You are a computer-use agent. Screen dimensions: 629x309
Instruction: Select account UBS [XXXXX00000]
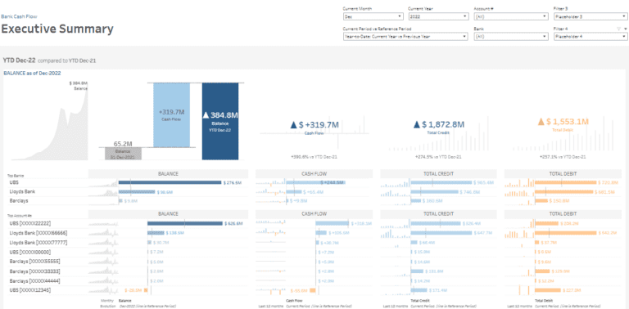(30, 252)
